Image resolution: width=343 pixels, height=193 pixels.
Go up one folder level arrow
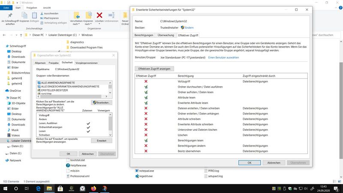21,35
